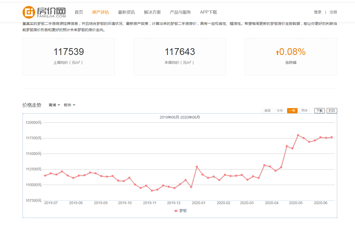
Task: Click the 下载 button above the chart
Action: tap(319, 110)
